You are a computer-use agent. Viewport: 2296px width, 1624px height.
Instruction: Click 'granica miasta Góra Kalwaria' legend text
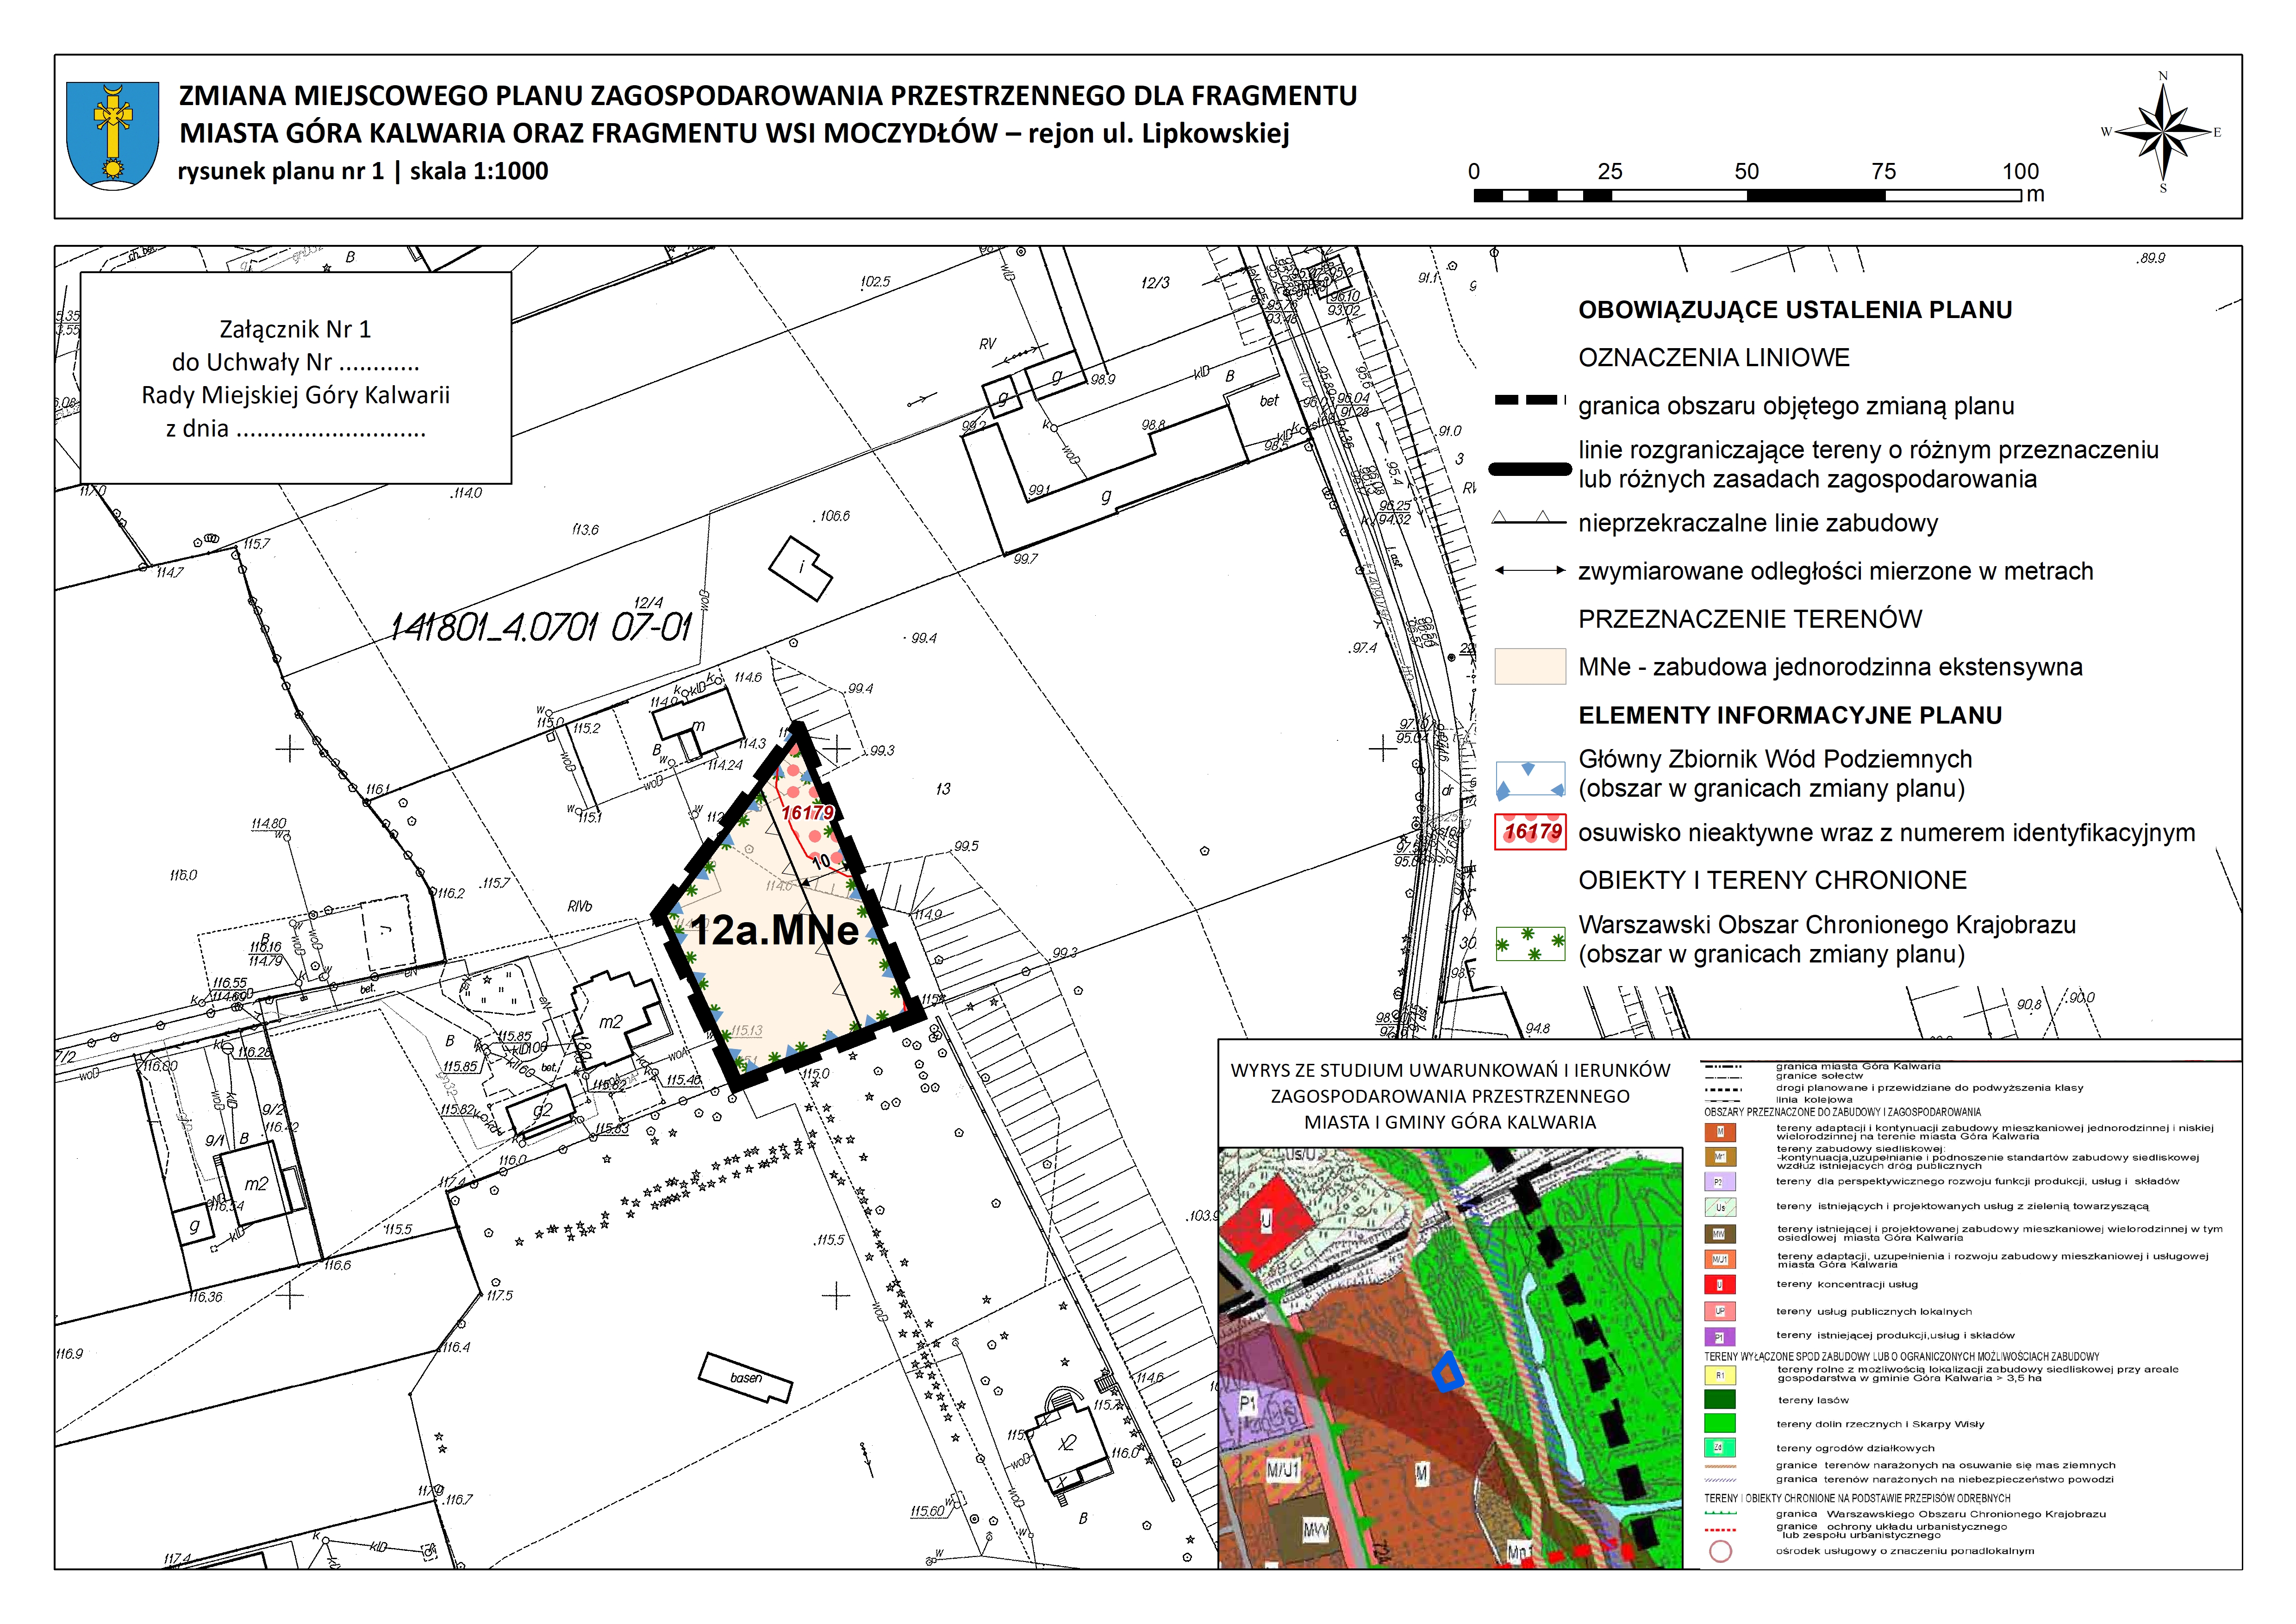coord(1858,1066)
